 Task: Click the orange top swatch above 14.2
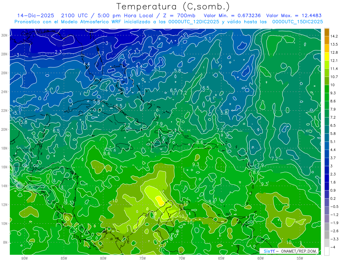tap(327, 32)
